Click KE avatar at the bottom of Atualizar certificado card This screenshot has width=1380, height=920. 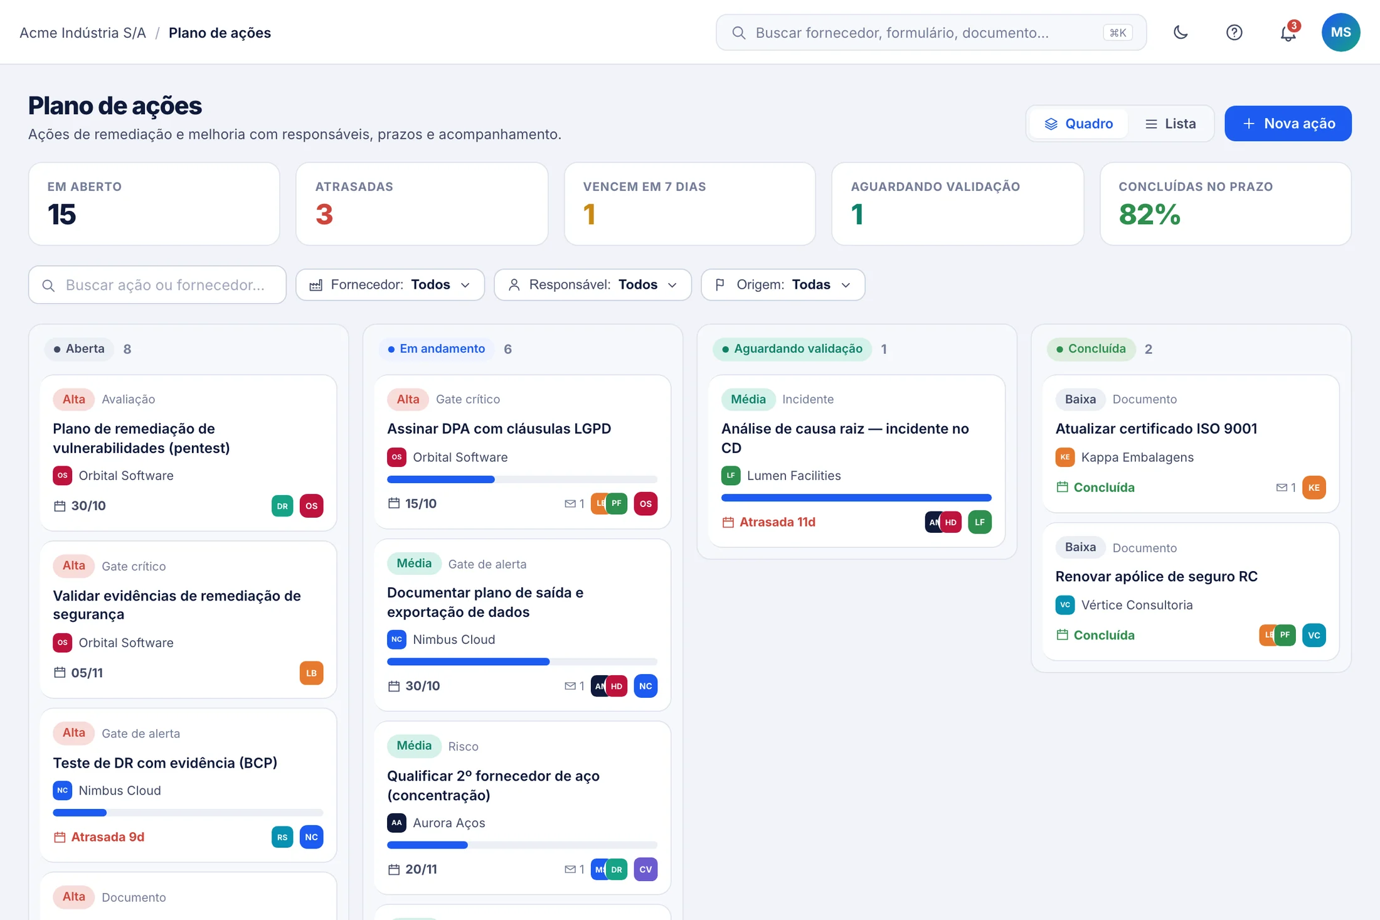click(x=1314, y=488)
